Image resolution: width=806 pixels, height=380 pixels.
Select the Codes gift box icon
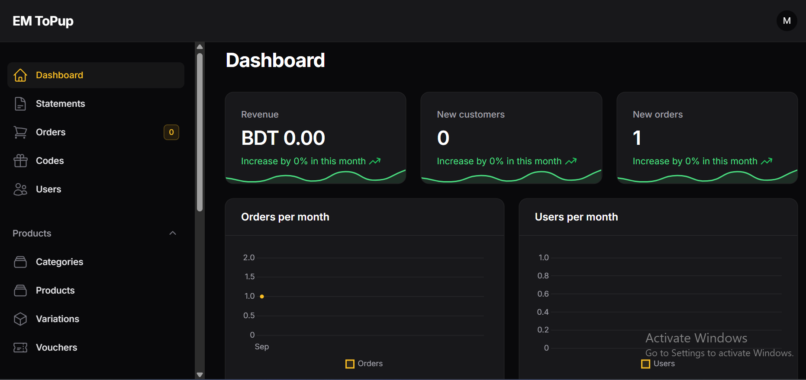click(20, 161)
